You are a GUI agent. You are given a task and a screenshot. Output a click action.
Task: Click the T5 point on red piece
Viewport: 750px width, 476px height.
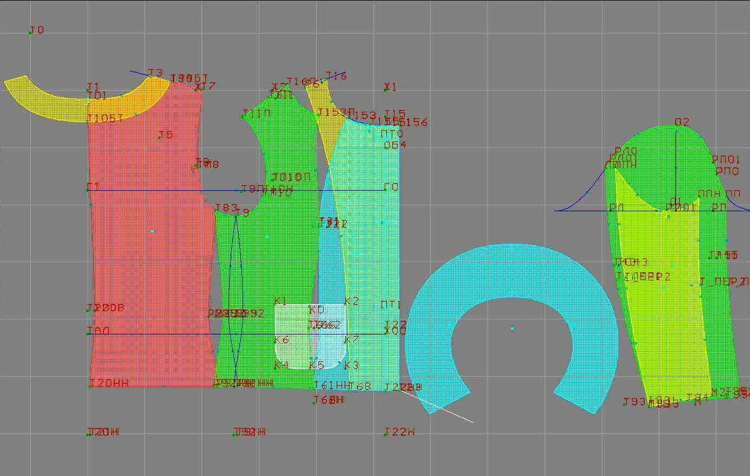[x=165, y=135]
